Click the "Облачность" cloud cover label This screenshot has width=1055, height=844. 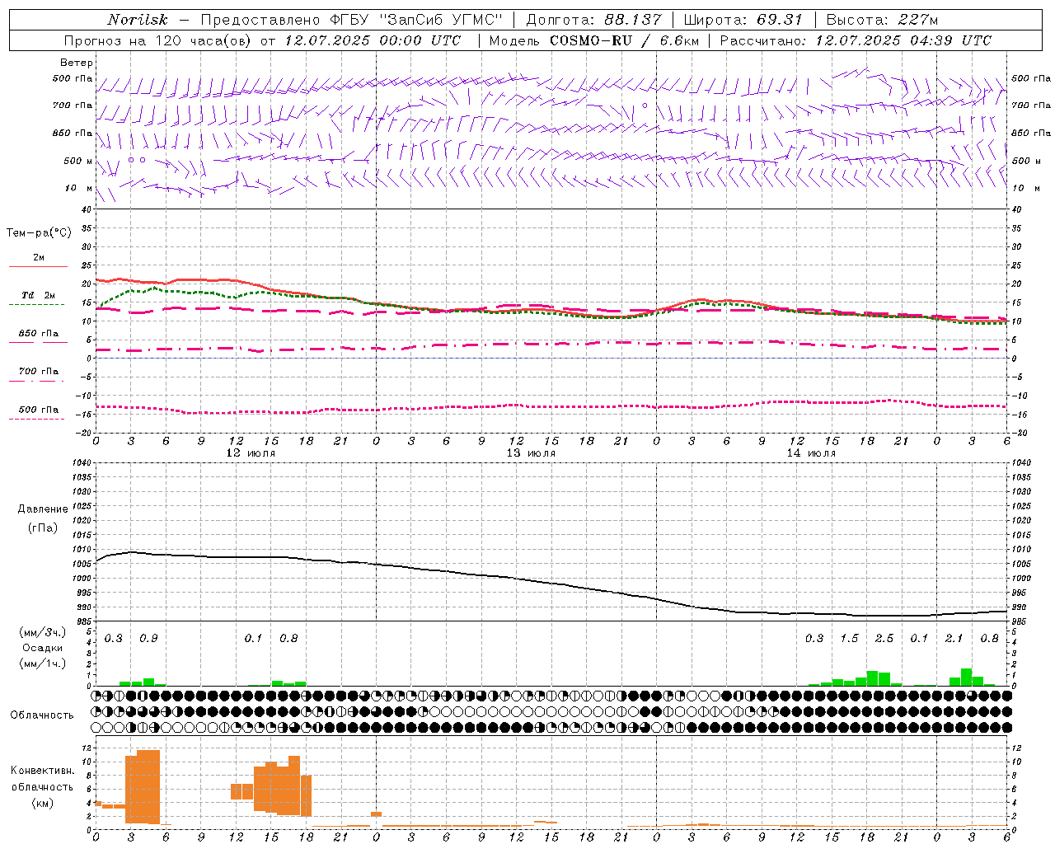(x=42, y=715)
